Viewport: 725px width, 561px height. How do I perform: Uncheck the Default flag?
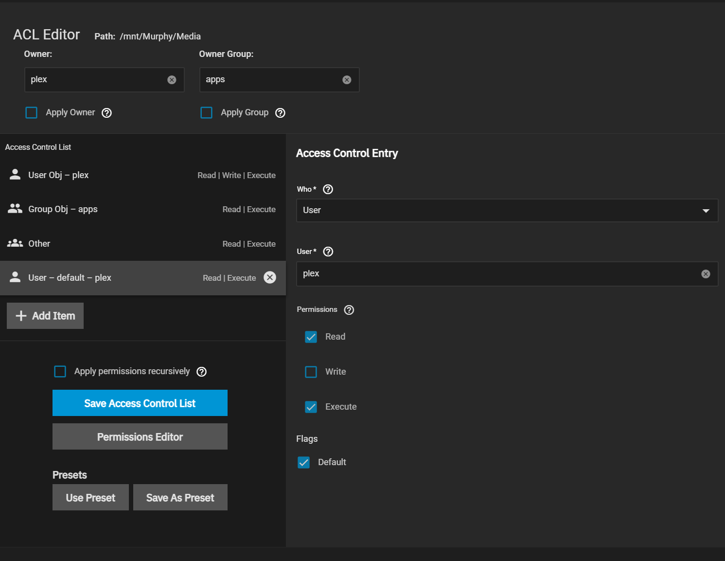point(303,462)
